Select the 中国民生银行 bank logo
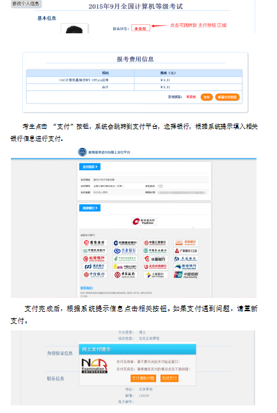277x413 pixels. [95, 251]
